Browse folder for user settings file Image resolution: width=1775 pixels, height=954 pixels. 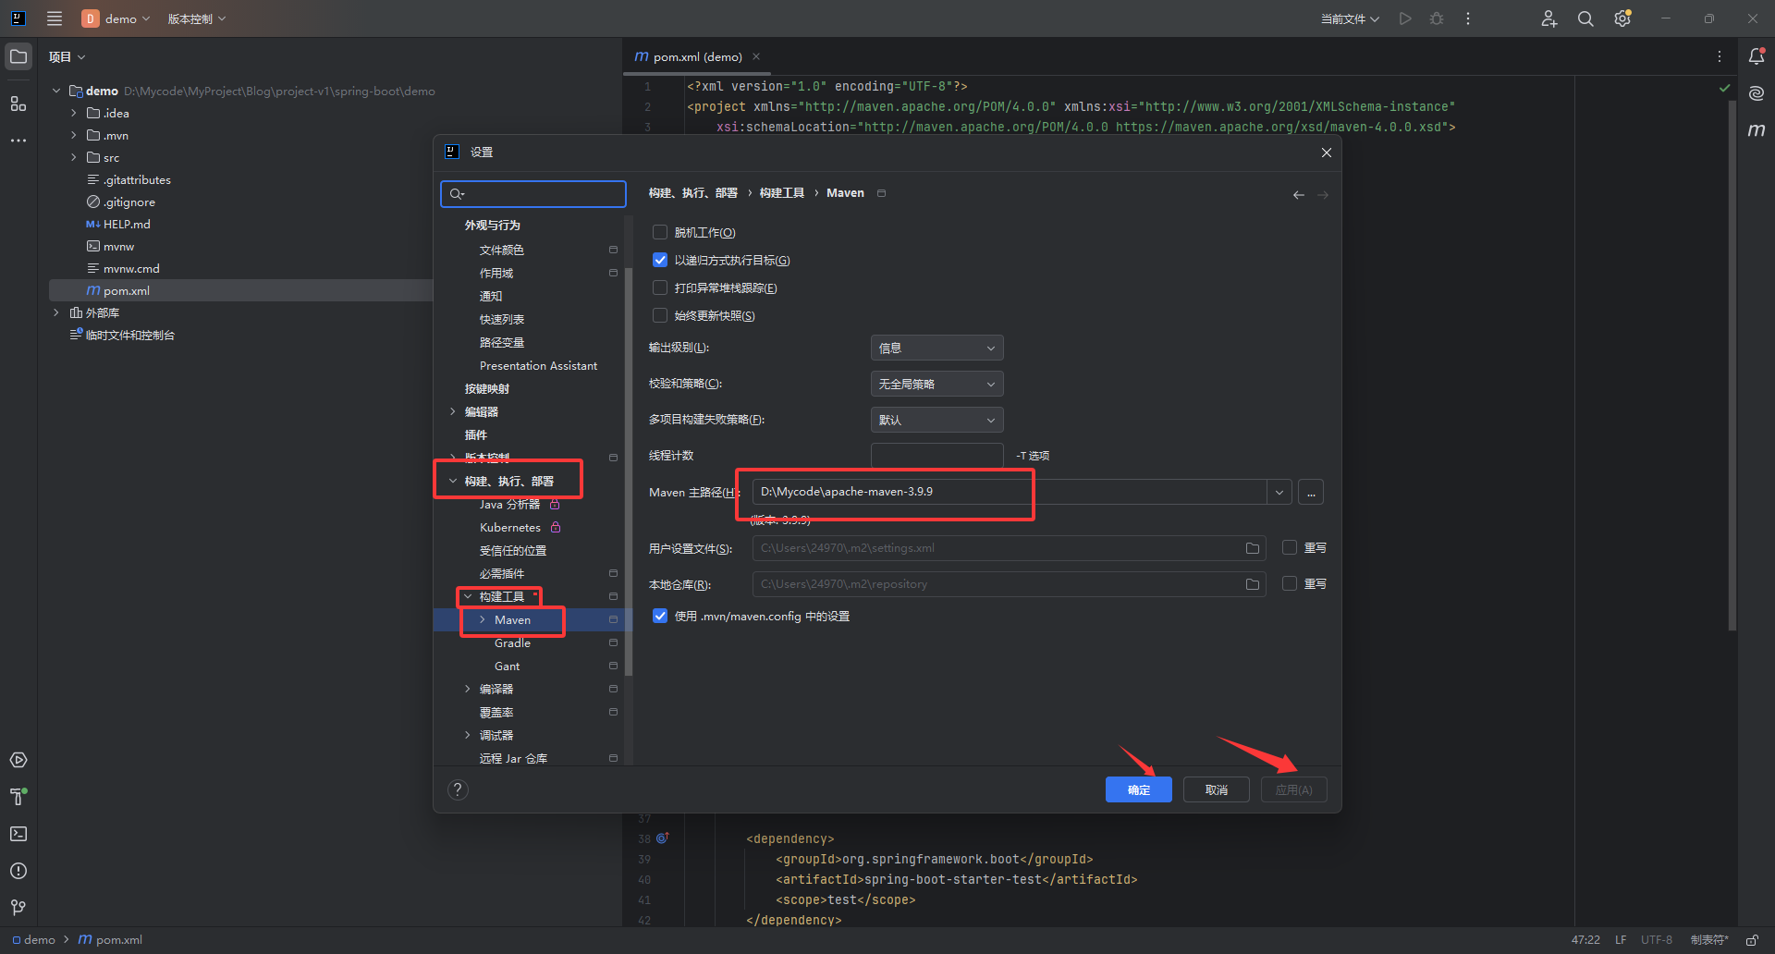tap(1253, 548)
